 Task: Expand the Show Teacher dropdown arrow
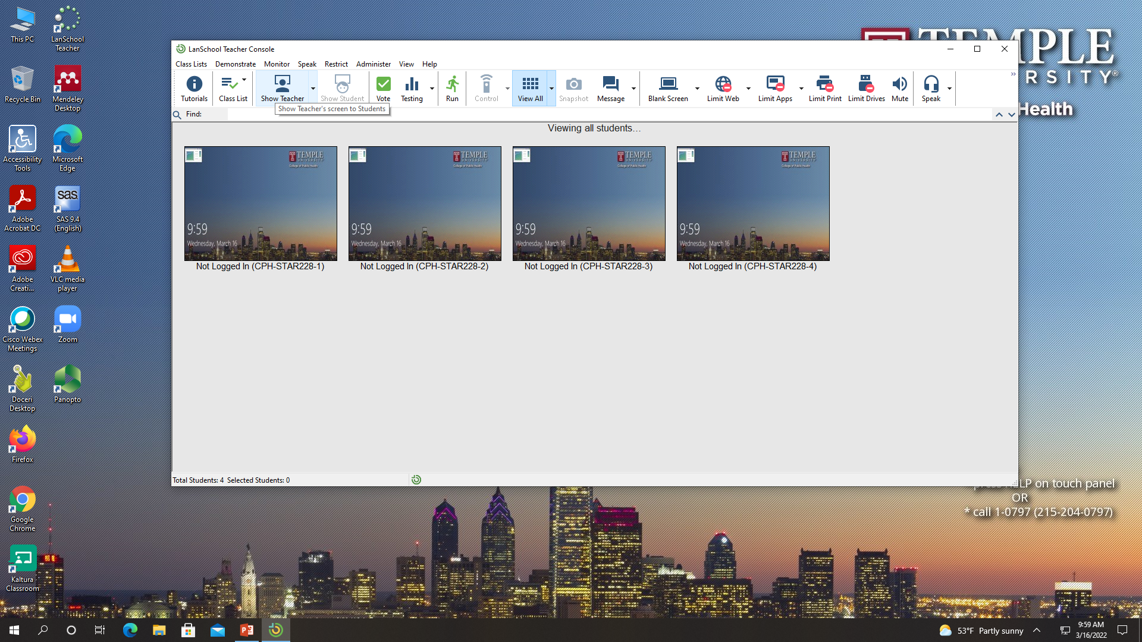click(x=313, y=89)
